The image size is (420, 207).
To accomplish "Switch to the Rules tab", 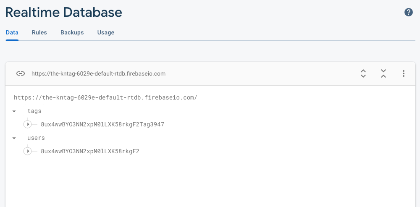I will (x=39, y=32).
